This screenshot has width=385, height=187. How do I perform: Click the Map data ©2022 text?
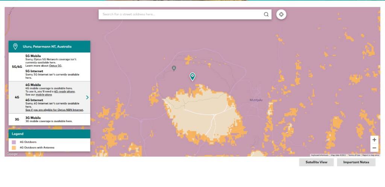(338, 155)
